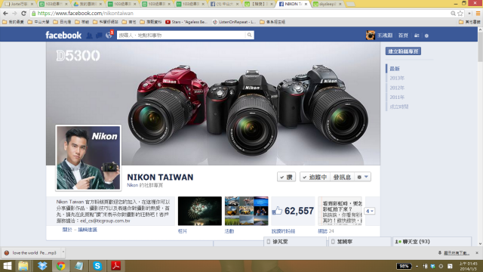This screenshot has height=272, width=483.
Task: Open the About link under description
Action: click(x=67, y=230)
